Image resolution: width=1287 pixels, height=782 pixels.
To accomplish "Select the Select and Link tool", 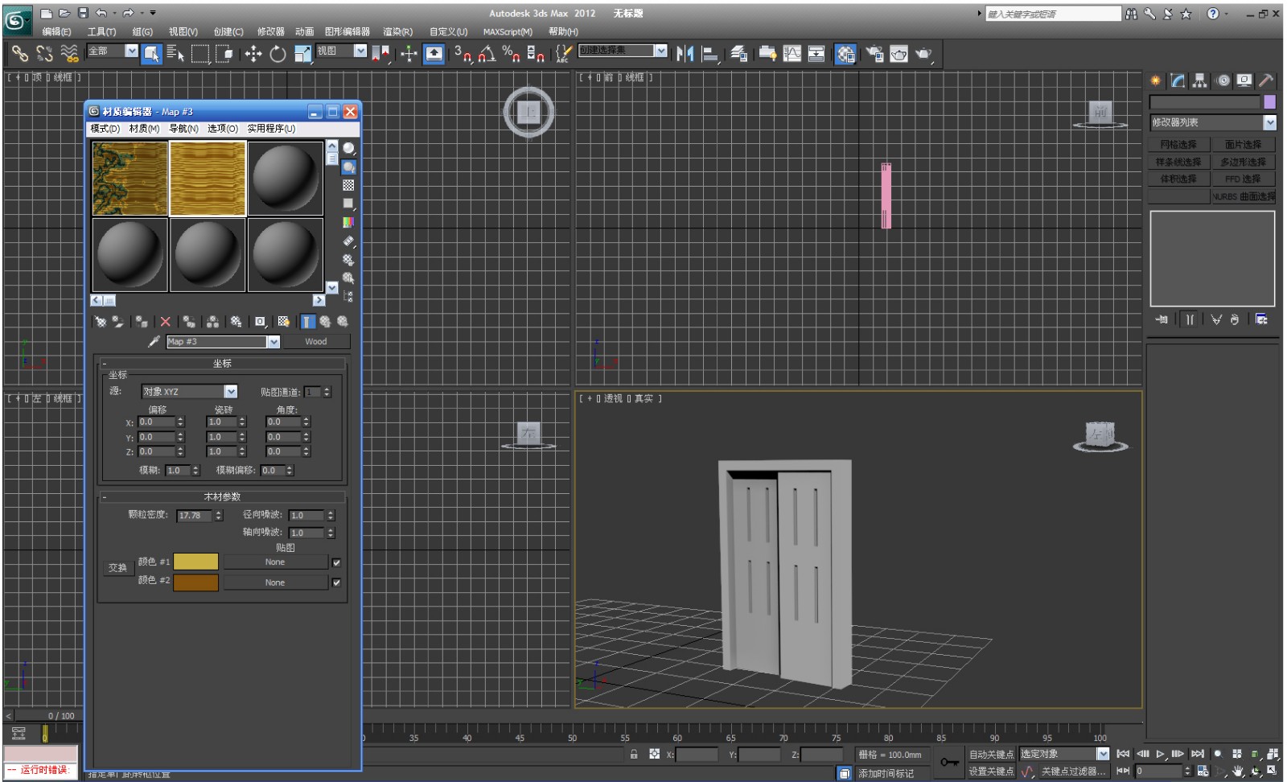I will 19,54.
